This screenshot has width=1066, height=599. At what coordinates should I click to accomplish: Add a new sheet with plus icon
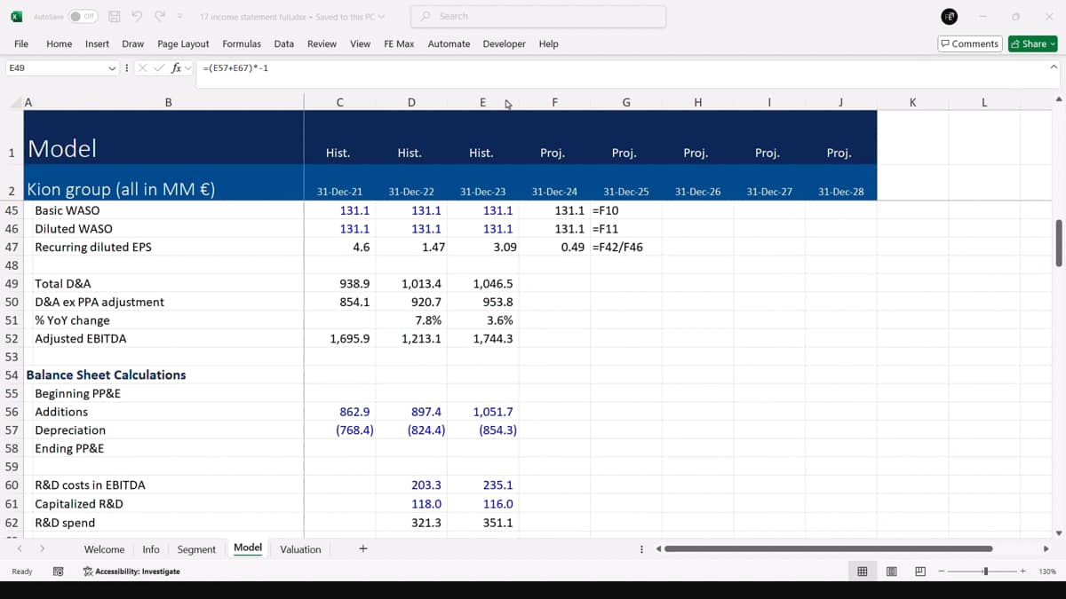click(x=362, y=548)
